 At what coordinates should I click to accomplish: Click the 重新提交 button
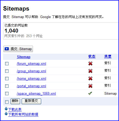coord(31,101)
